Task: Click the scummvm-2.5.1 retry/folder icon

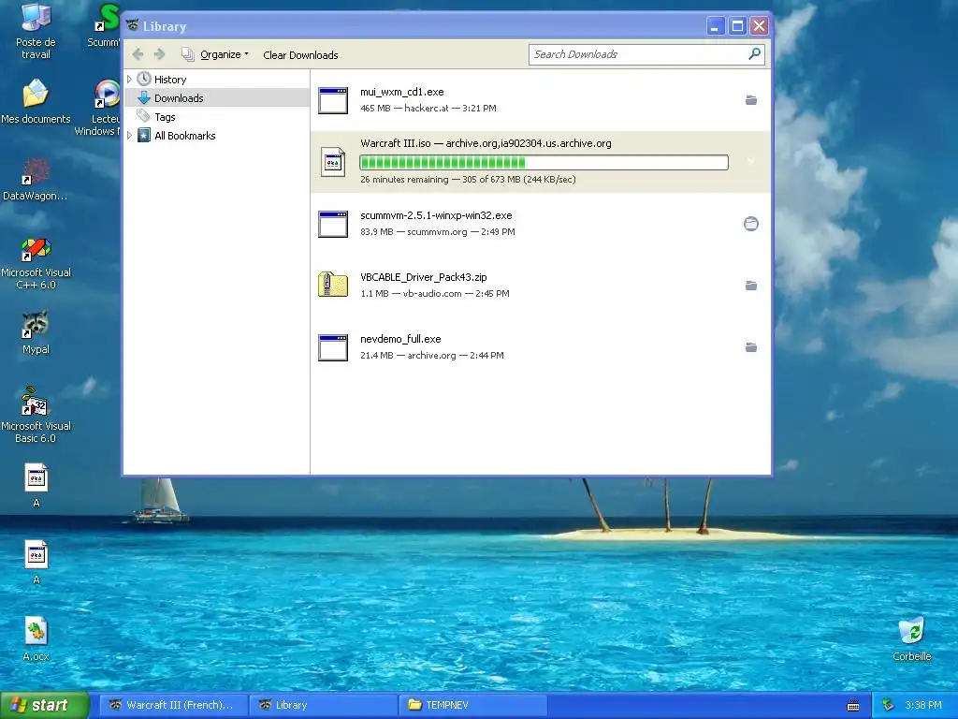Action: [x=751, y=224]
